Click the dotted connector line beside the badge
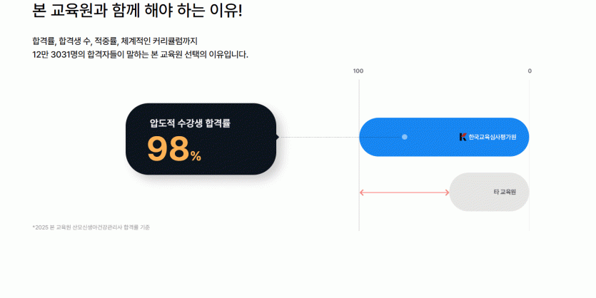This screenshot has width=596, height=298. (318, 137)
